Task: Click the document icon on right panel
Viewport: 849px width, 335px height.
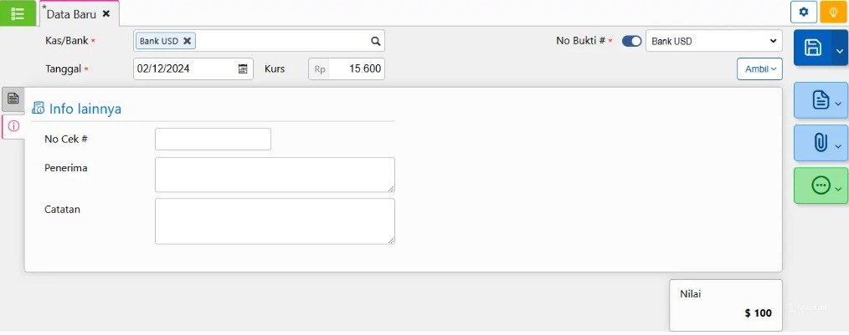Action: [821, 100]
